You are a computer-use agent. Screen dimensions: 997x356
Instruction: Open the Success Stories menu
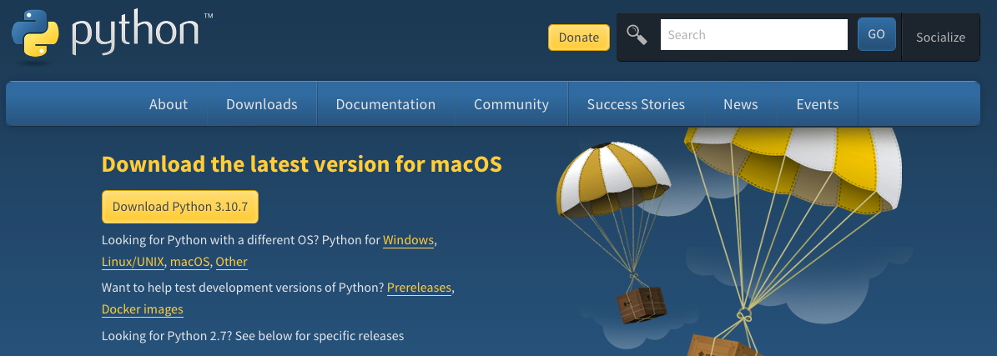pos(636,104)
